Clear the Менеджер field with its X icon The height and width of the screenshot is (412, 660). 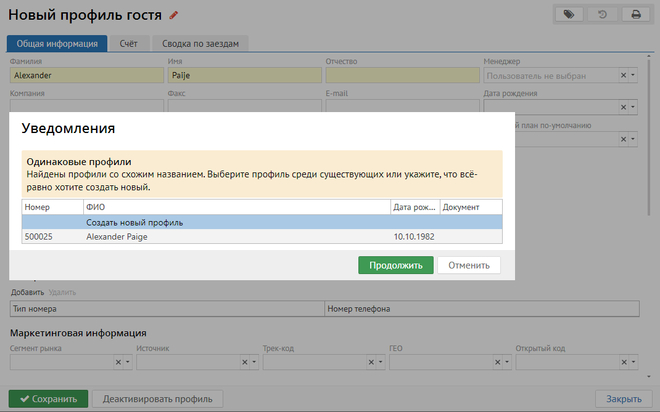[623, 75]
